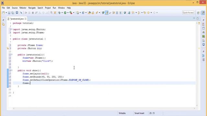
Task: Open the Window menu
Action: (x=61, y=8)
